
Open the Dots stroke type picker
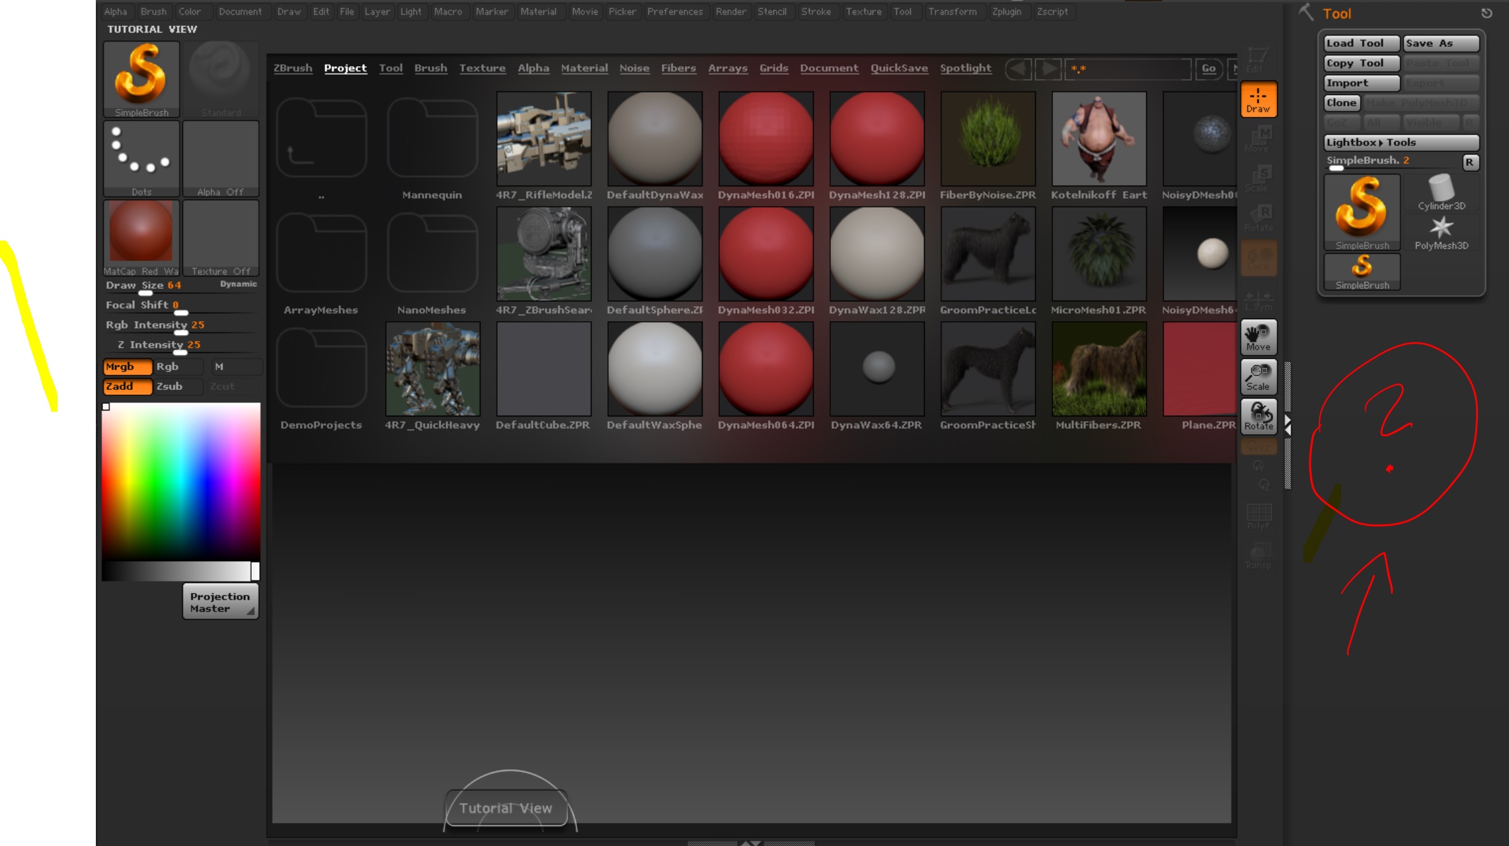click(x=141, y=159)
